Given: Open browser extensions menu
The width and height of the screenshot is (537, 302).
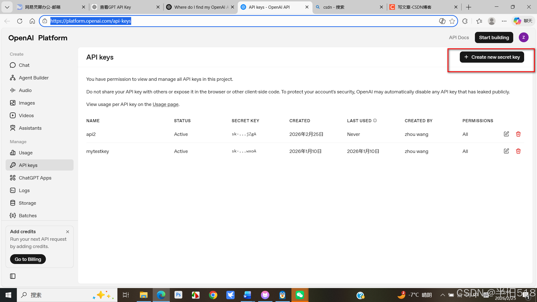Looking at the screenshot, I should click(465, 21).
